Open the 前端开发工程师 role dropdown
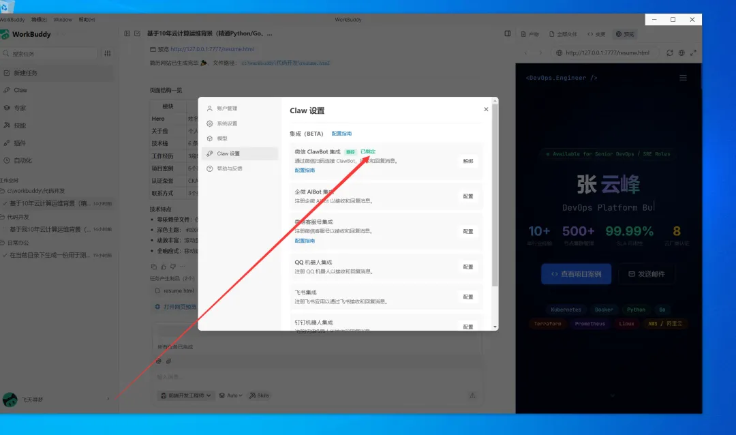Screen dimensions: 736x435 185,395
